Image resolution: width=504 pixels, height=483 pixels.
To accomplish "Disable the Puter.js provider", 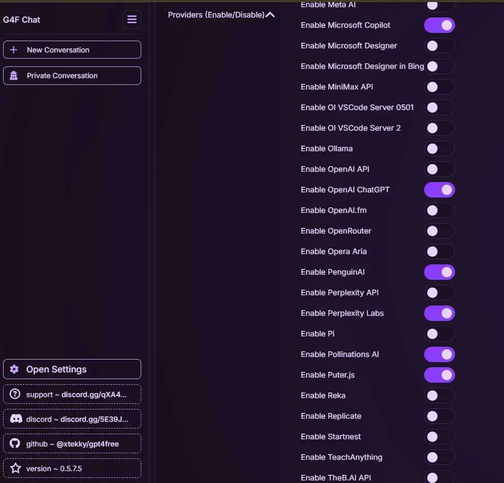I will 440,375.
